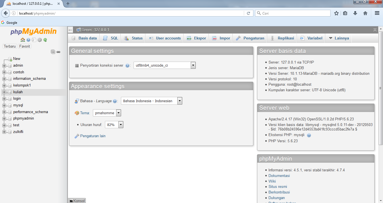Screen dimensions: 383x203
Task: Open the Impor tab
Action: coord(221,38)
